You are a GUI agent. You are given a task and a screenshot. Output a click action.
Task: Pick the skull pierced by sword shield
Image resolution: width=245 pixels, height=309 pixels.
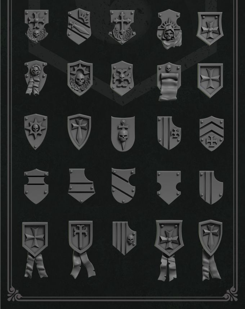coord(123,133)
